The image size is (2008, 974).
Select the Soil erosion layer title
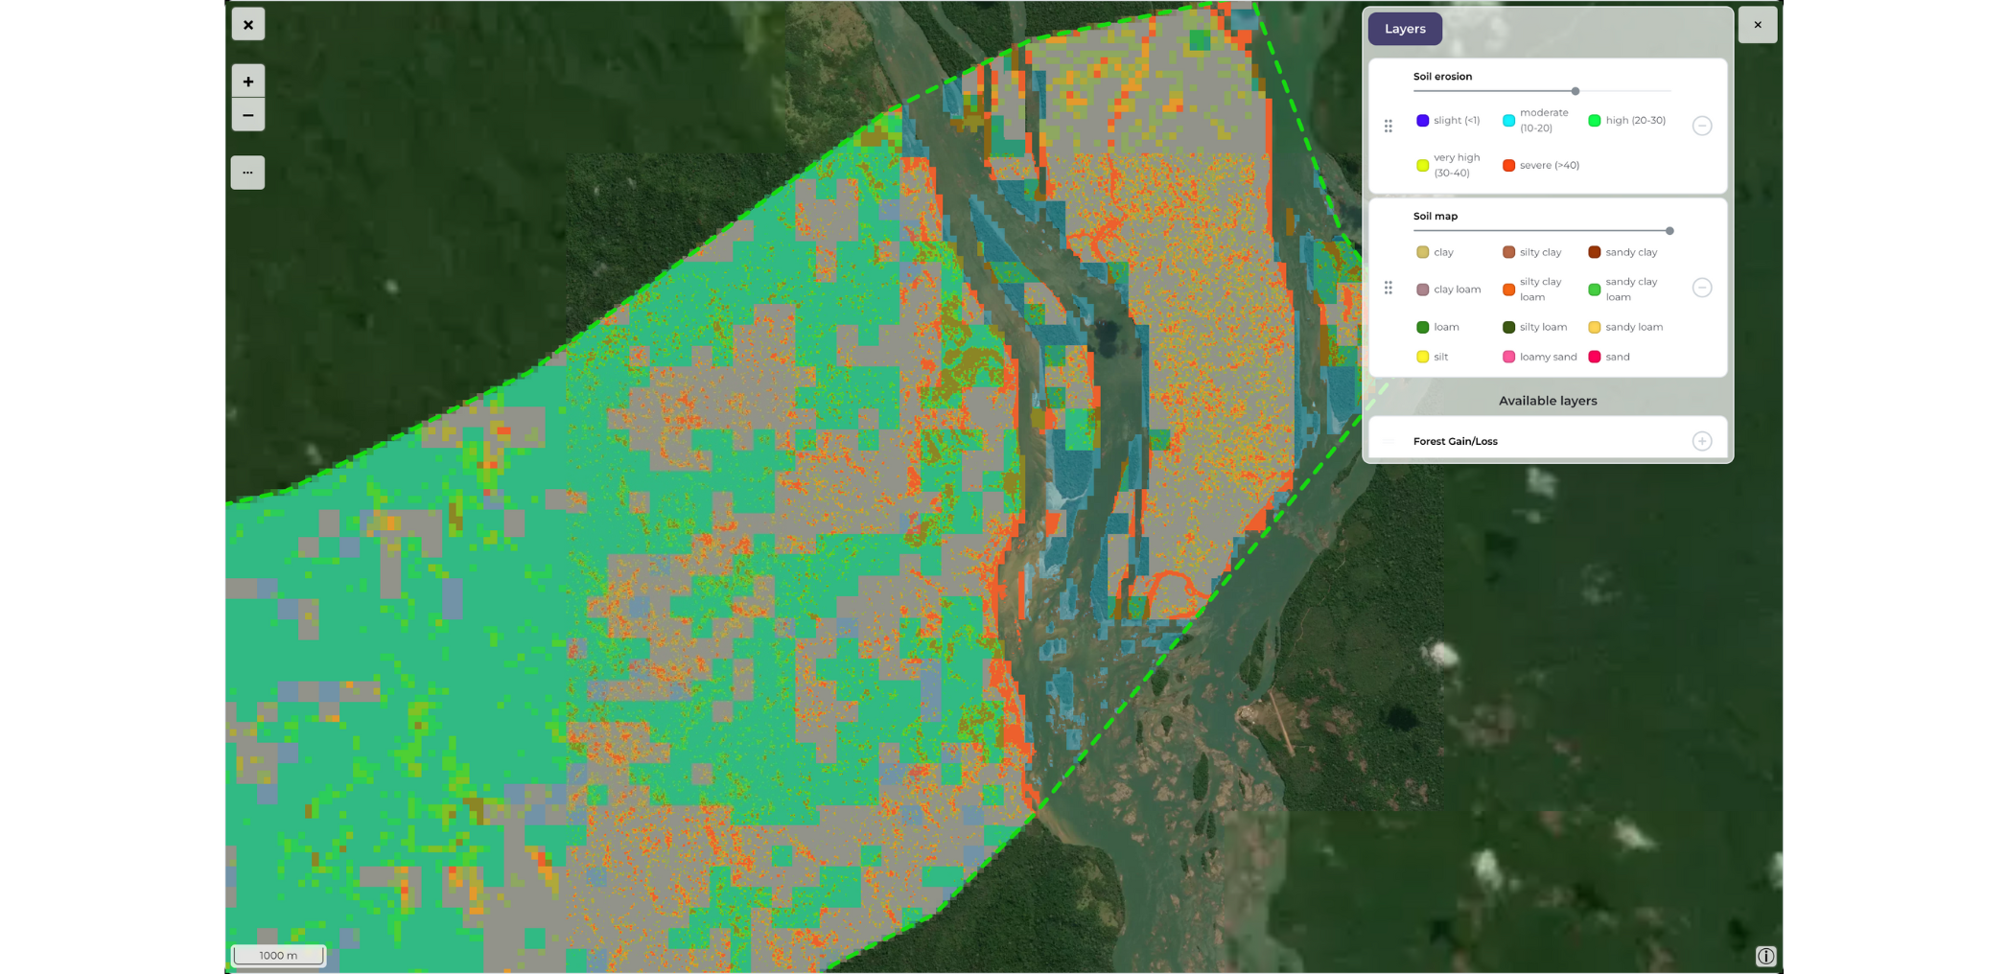(1442, 77)
